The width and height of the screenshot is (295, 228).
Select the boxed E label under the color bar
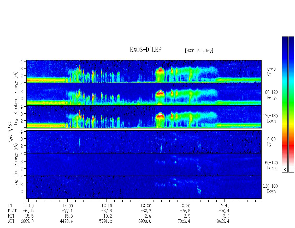[x=285, y=170]
